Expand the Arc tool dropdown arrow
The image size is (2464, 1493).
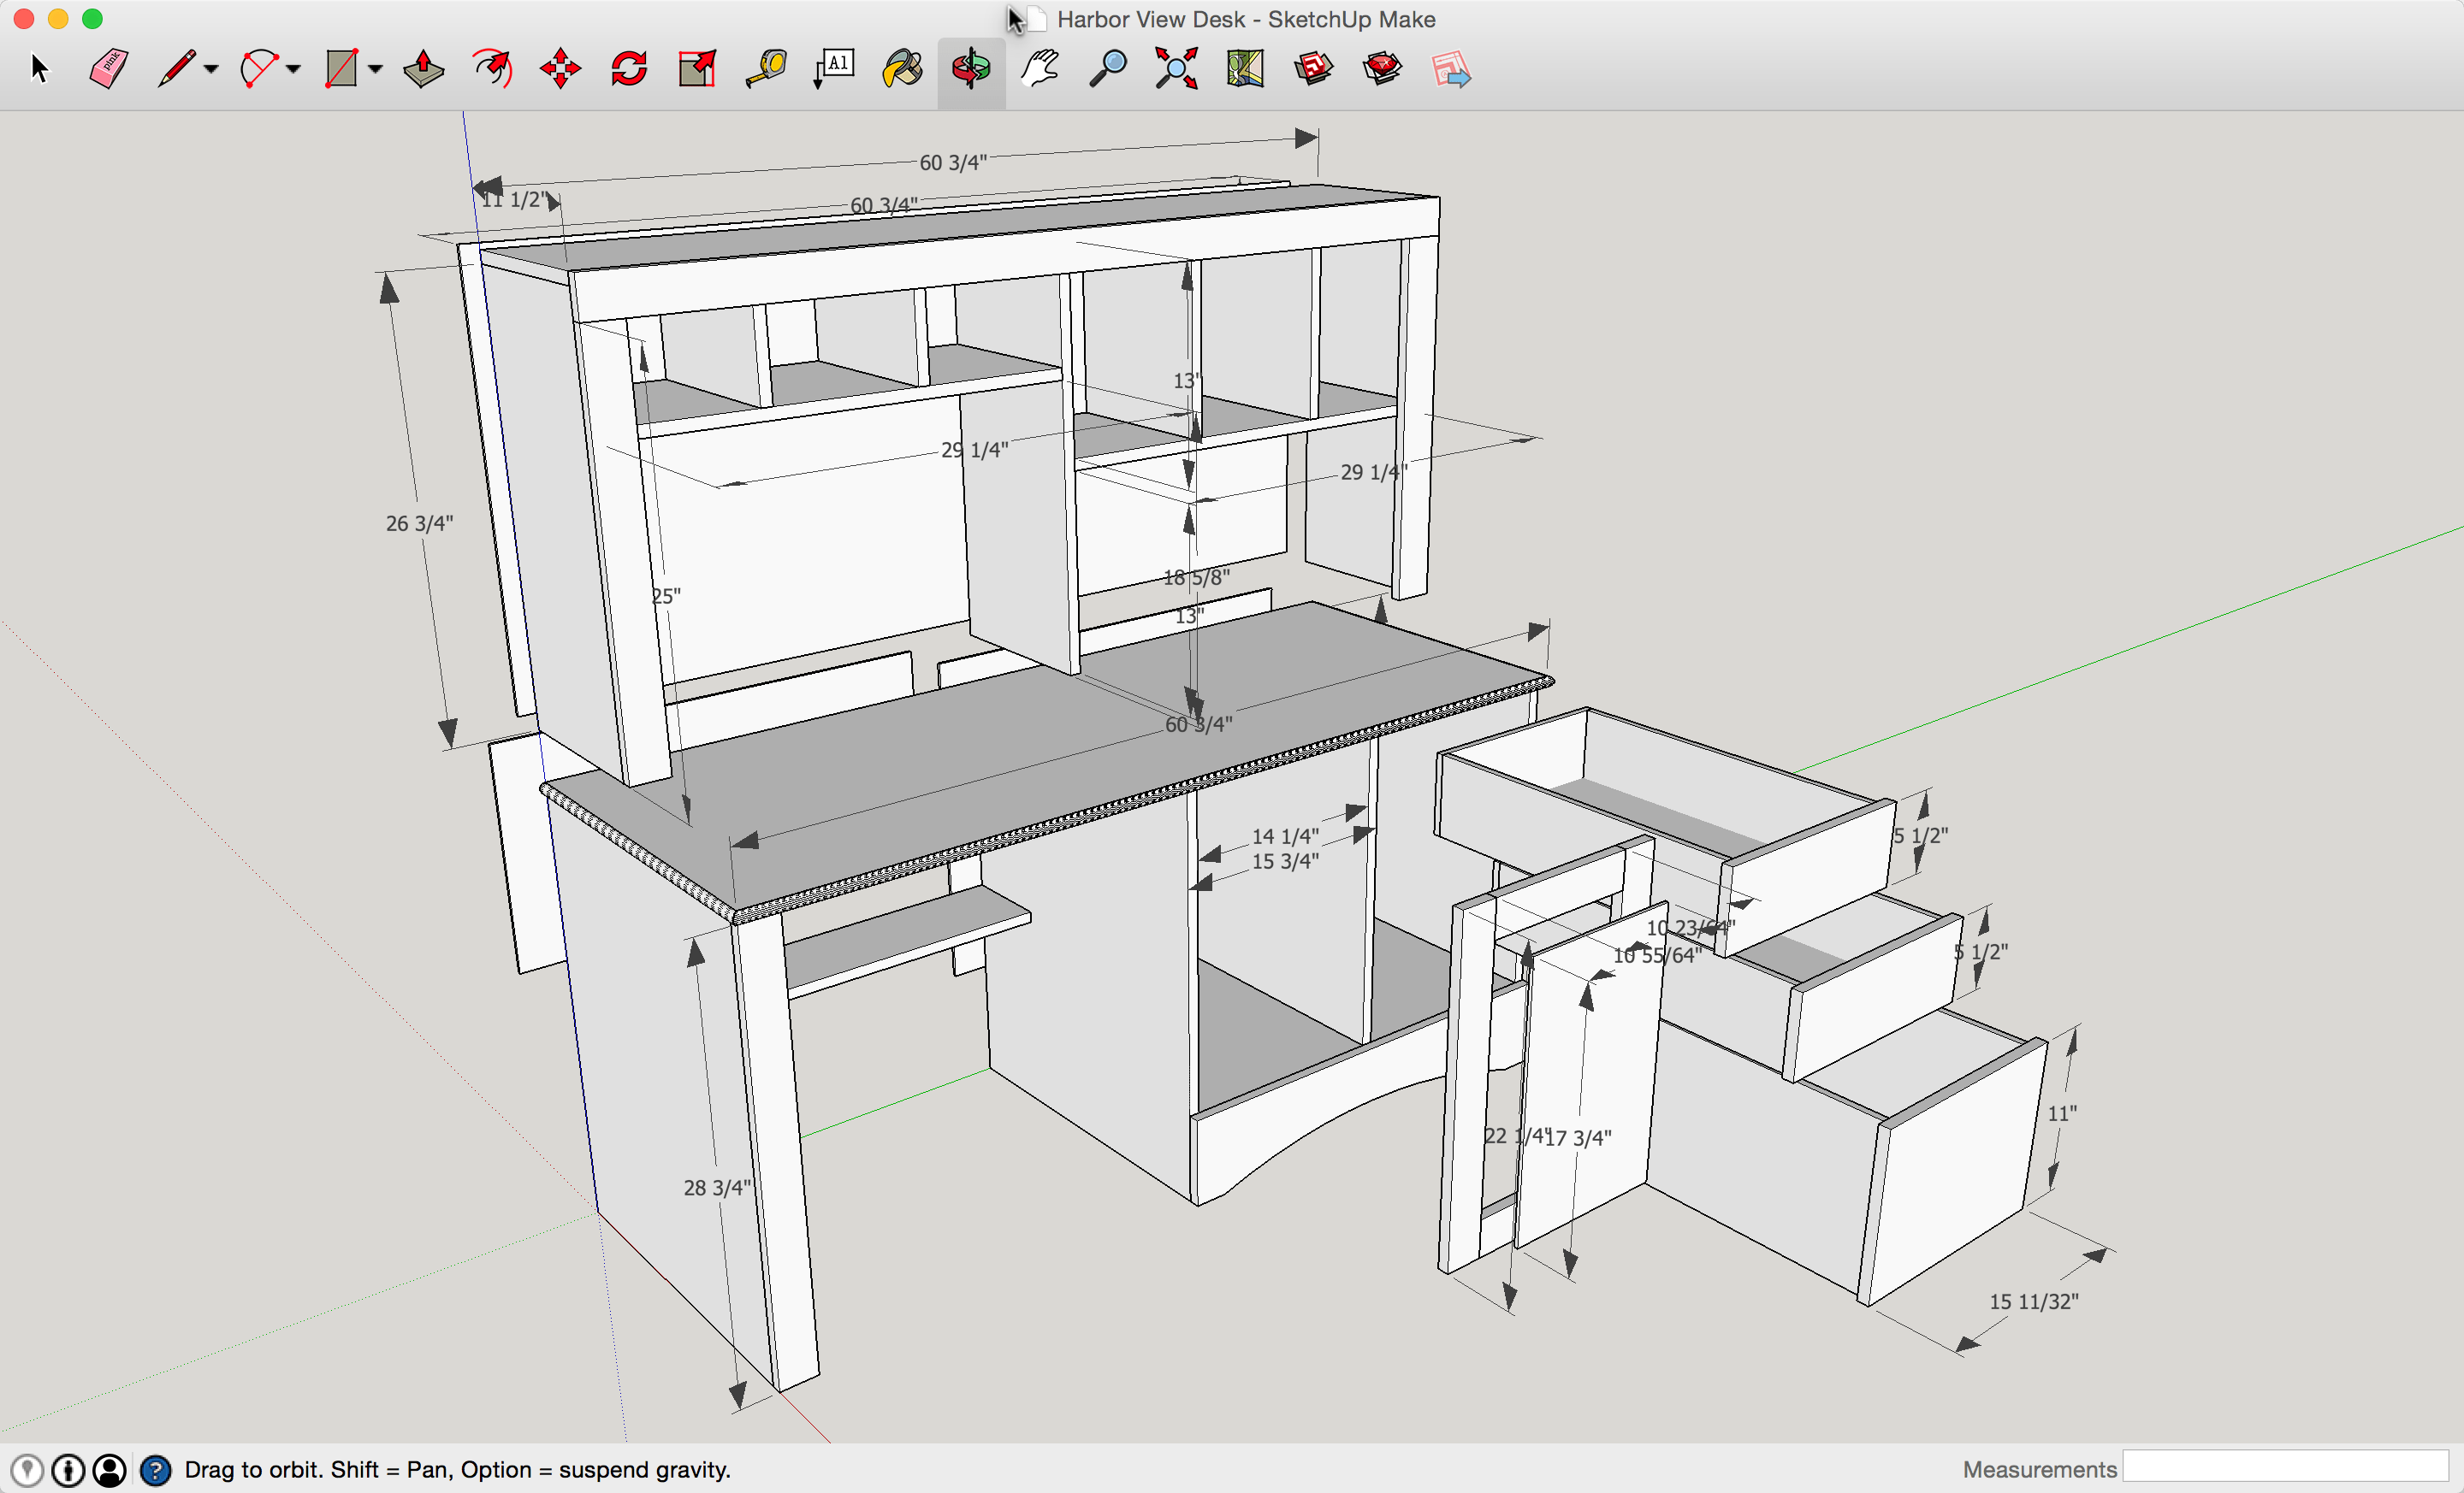tap(293, 69)
